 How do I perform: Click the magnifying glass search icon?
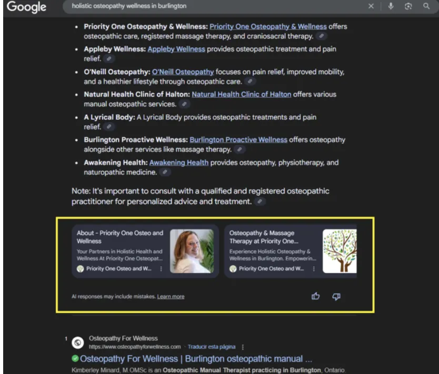pyautogui.click(x=426, y=6)
